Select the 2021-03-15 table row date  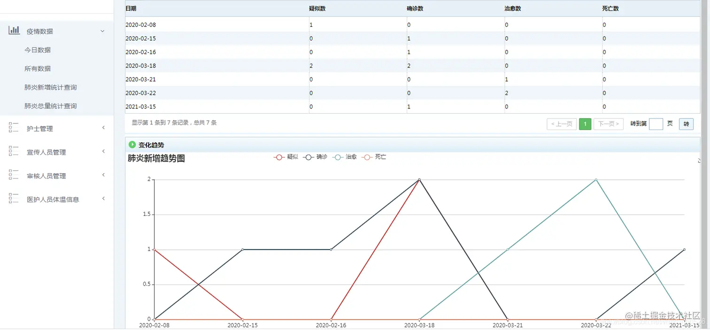click(140, 107)
